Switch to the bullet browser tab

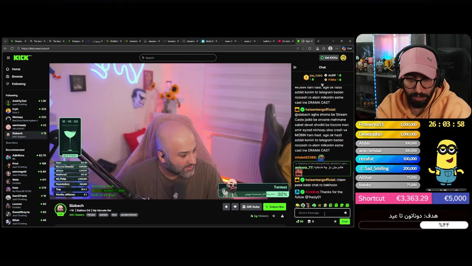tap(266, 41)
